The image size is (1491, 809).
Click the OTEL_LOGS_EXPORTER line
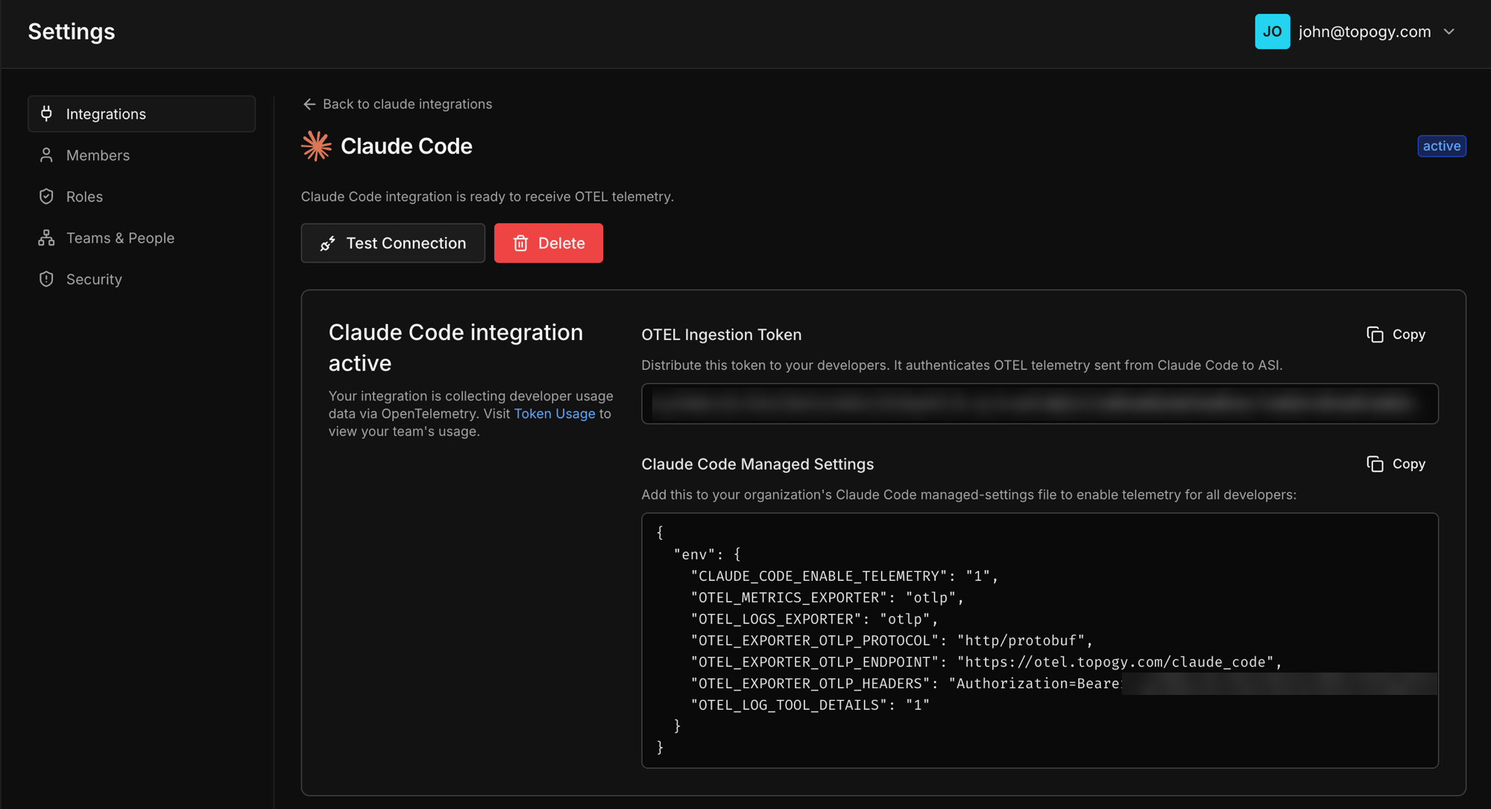point(814,619)
